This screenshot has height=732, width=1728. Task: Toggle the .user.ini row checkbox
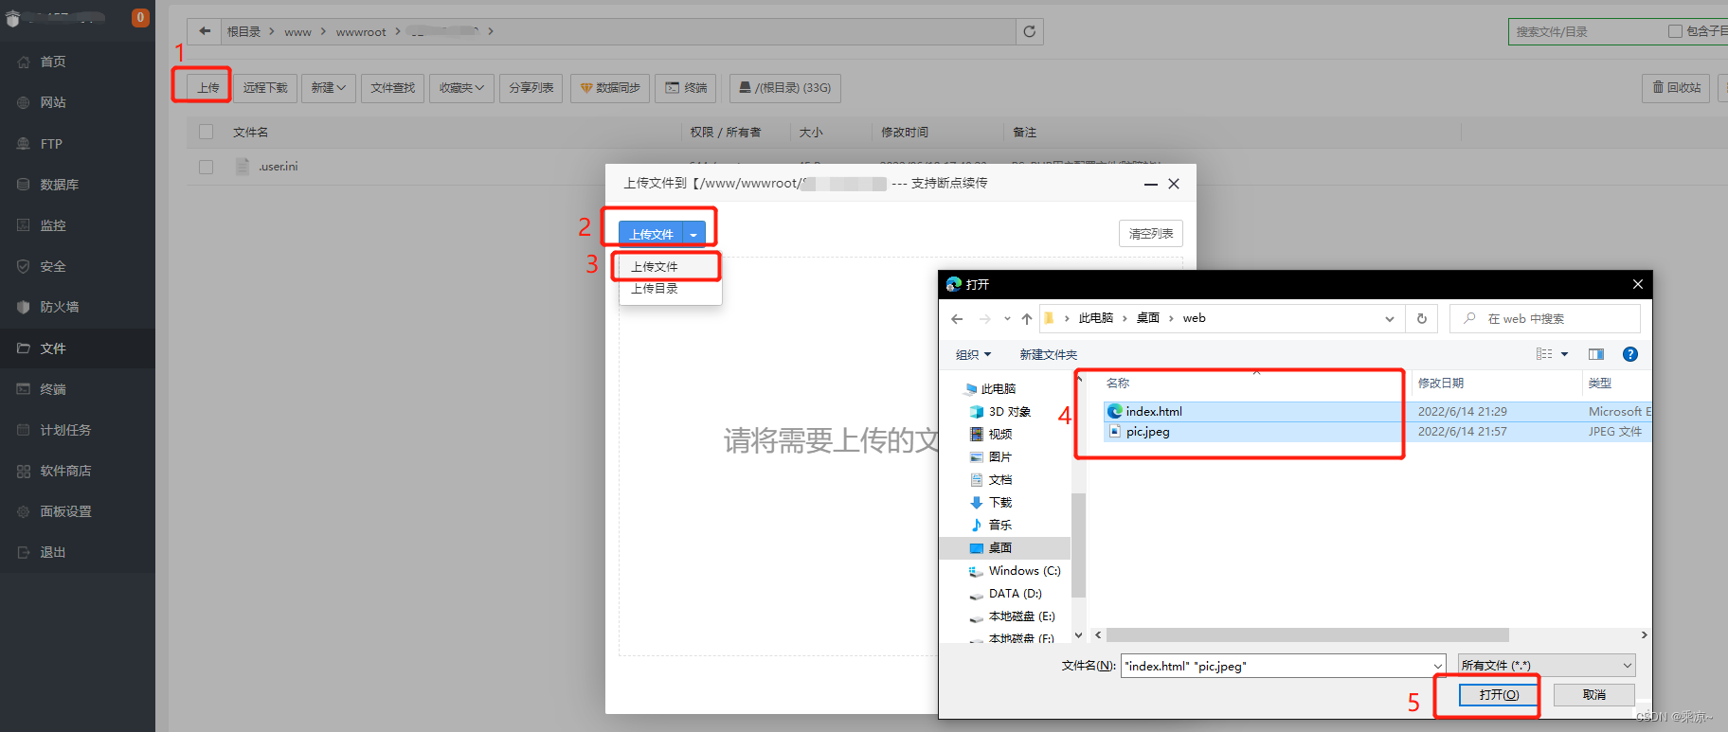point(206,167)
